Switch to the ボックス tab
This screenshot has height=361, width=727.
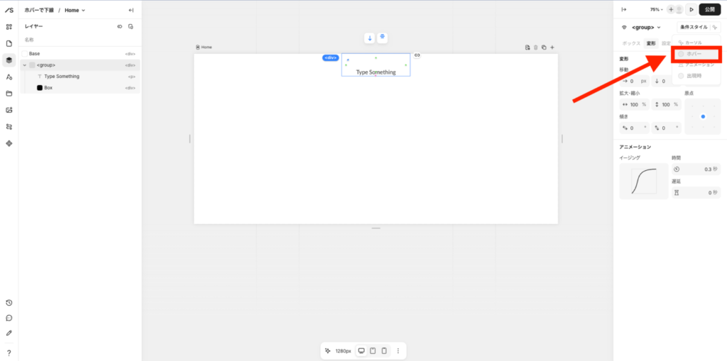pyautogui.click(x=630, y=43)
